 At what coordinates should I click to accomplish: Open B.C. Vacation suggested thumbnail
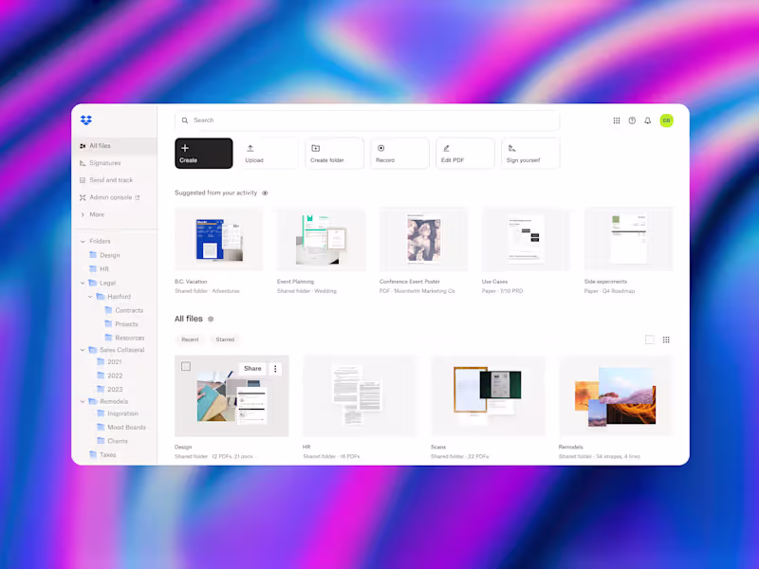pyautogui.click(x=219, y=239)
